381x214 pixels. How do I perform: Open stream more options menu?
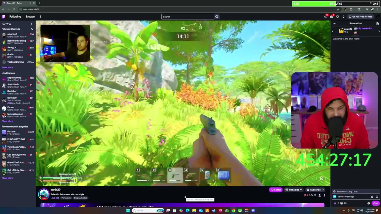324,195
